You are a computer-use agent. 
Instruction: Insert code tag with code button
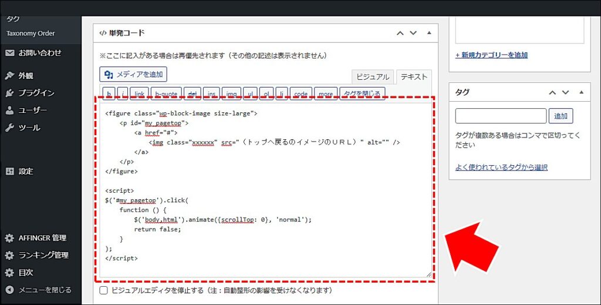[x=301, y=93]
